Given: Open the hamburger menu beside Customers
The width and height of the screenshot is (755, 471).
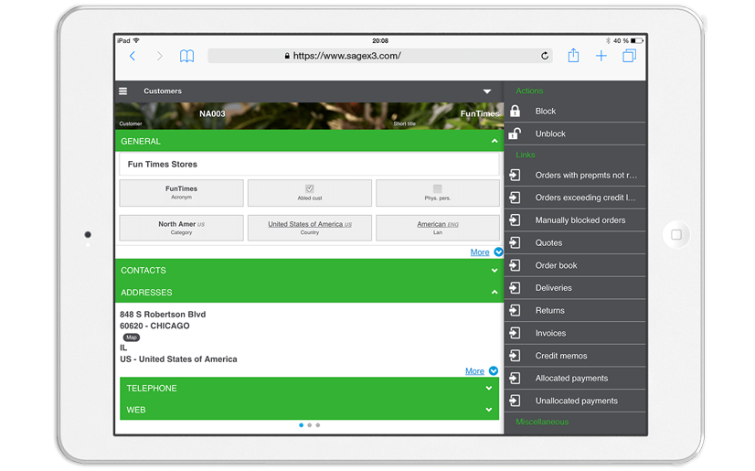Looking at the screenshot, I should click(123, 91).
